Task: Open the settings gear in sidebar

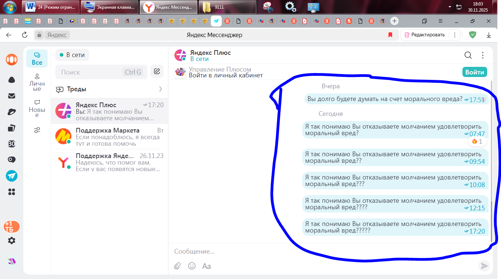Action: point(12,240)
